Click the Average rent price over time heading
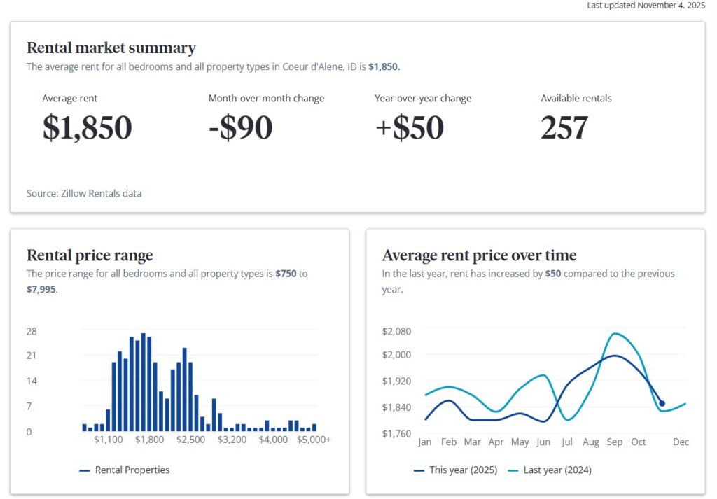 (x=479, y=255)
